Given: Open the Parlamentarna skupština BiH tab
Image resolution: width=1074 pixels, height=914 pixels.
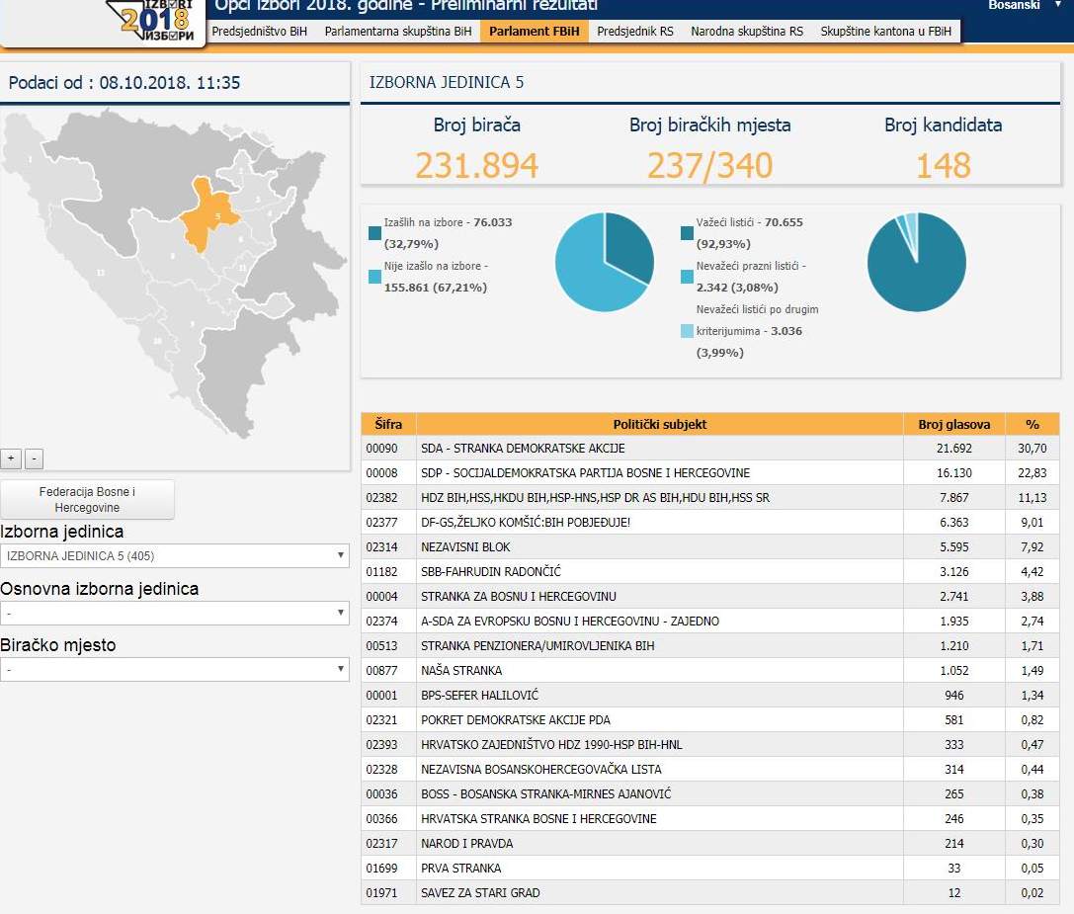Looking at the screenshot, I should coord(398,32).
